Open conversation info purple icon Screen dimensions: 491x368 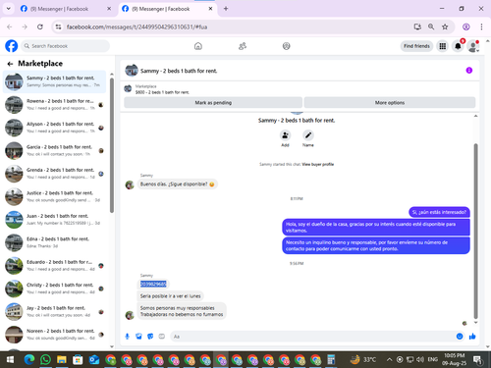point(469,71)
